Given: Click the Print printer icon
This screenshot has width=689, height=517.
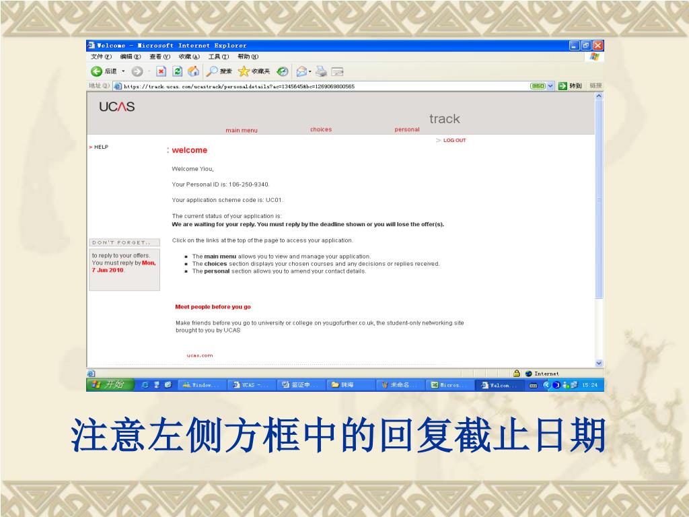Looking at the screenshot, I should point(321,71).
